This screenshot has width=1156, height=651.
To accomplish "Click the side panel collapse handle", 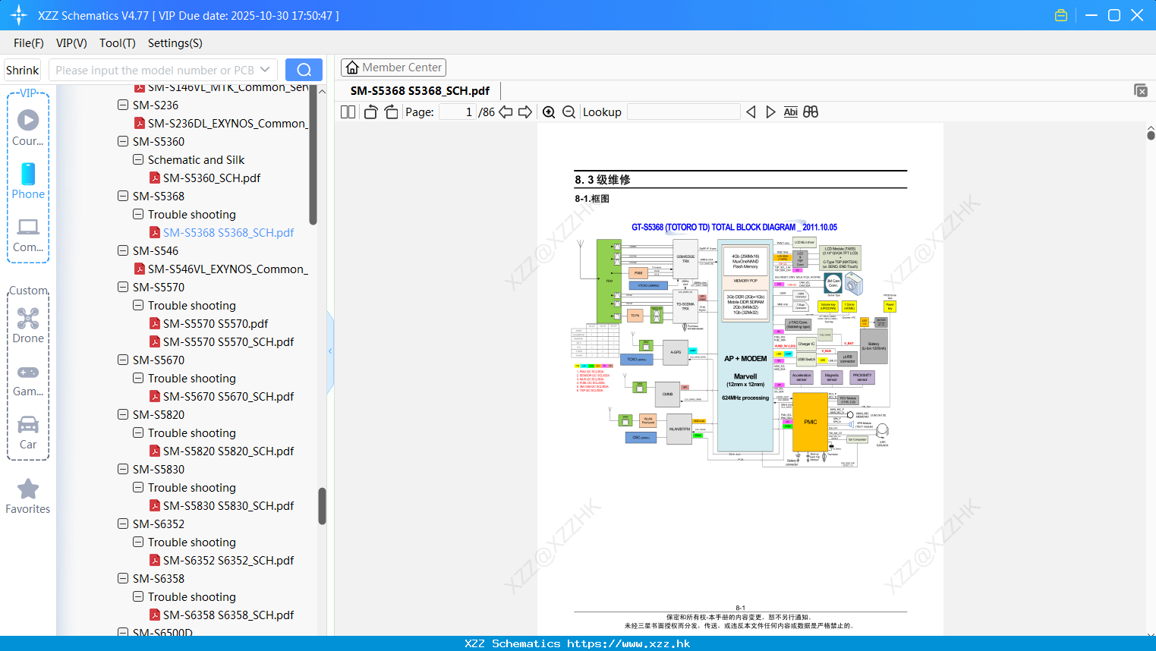I will tap(330, 351).
